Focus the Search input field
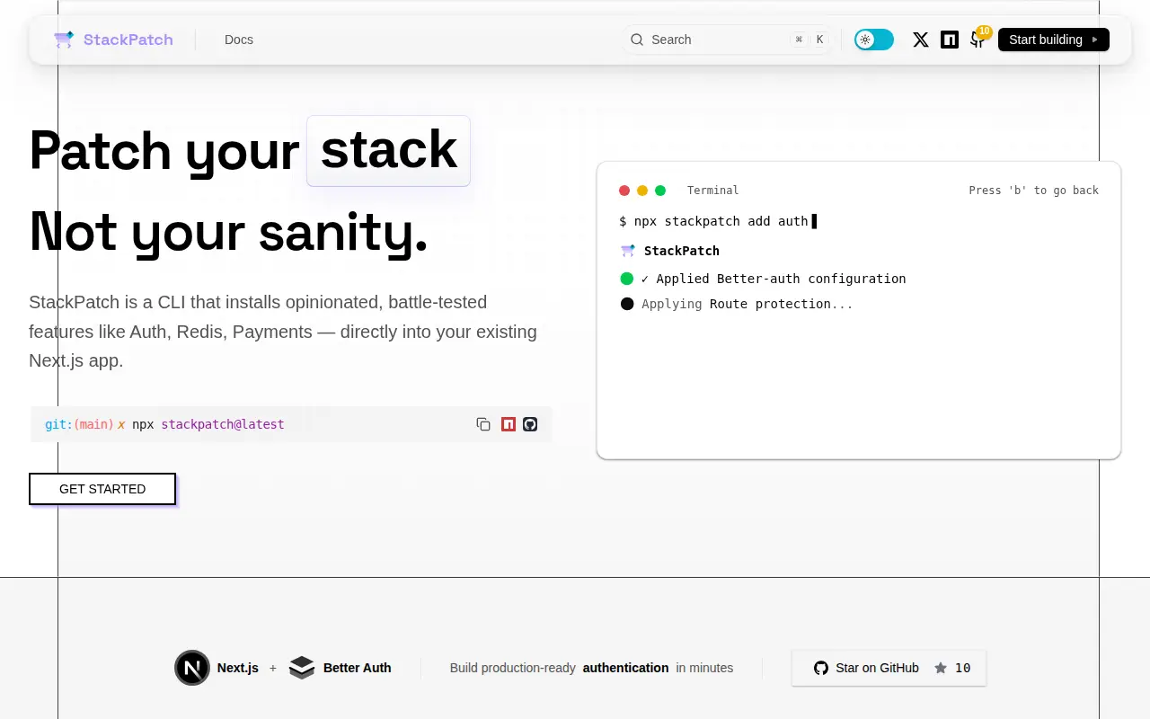1150x719 pixels. tap(728, 40)
